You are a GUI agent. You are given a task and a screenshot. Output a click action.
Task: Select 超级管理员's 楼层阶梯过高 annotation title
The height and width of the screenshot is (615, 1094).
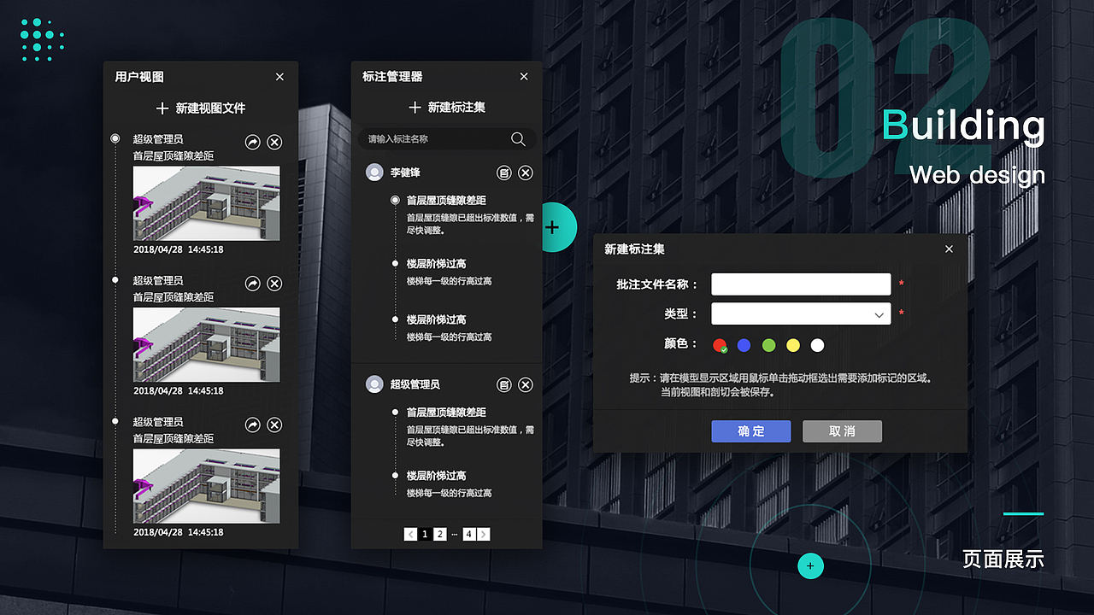click(x=436, y=476)
